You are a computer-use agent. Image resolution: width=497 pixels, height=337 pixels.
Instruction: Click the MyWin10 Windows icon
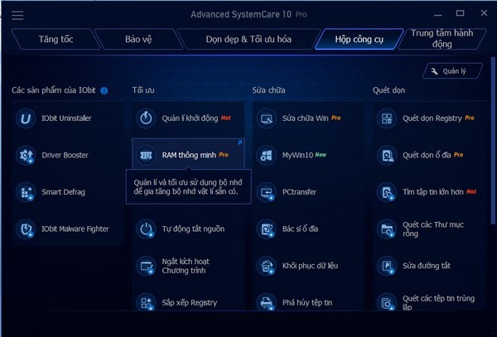coord(266,155)
